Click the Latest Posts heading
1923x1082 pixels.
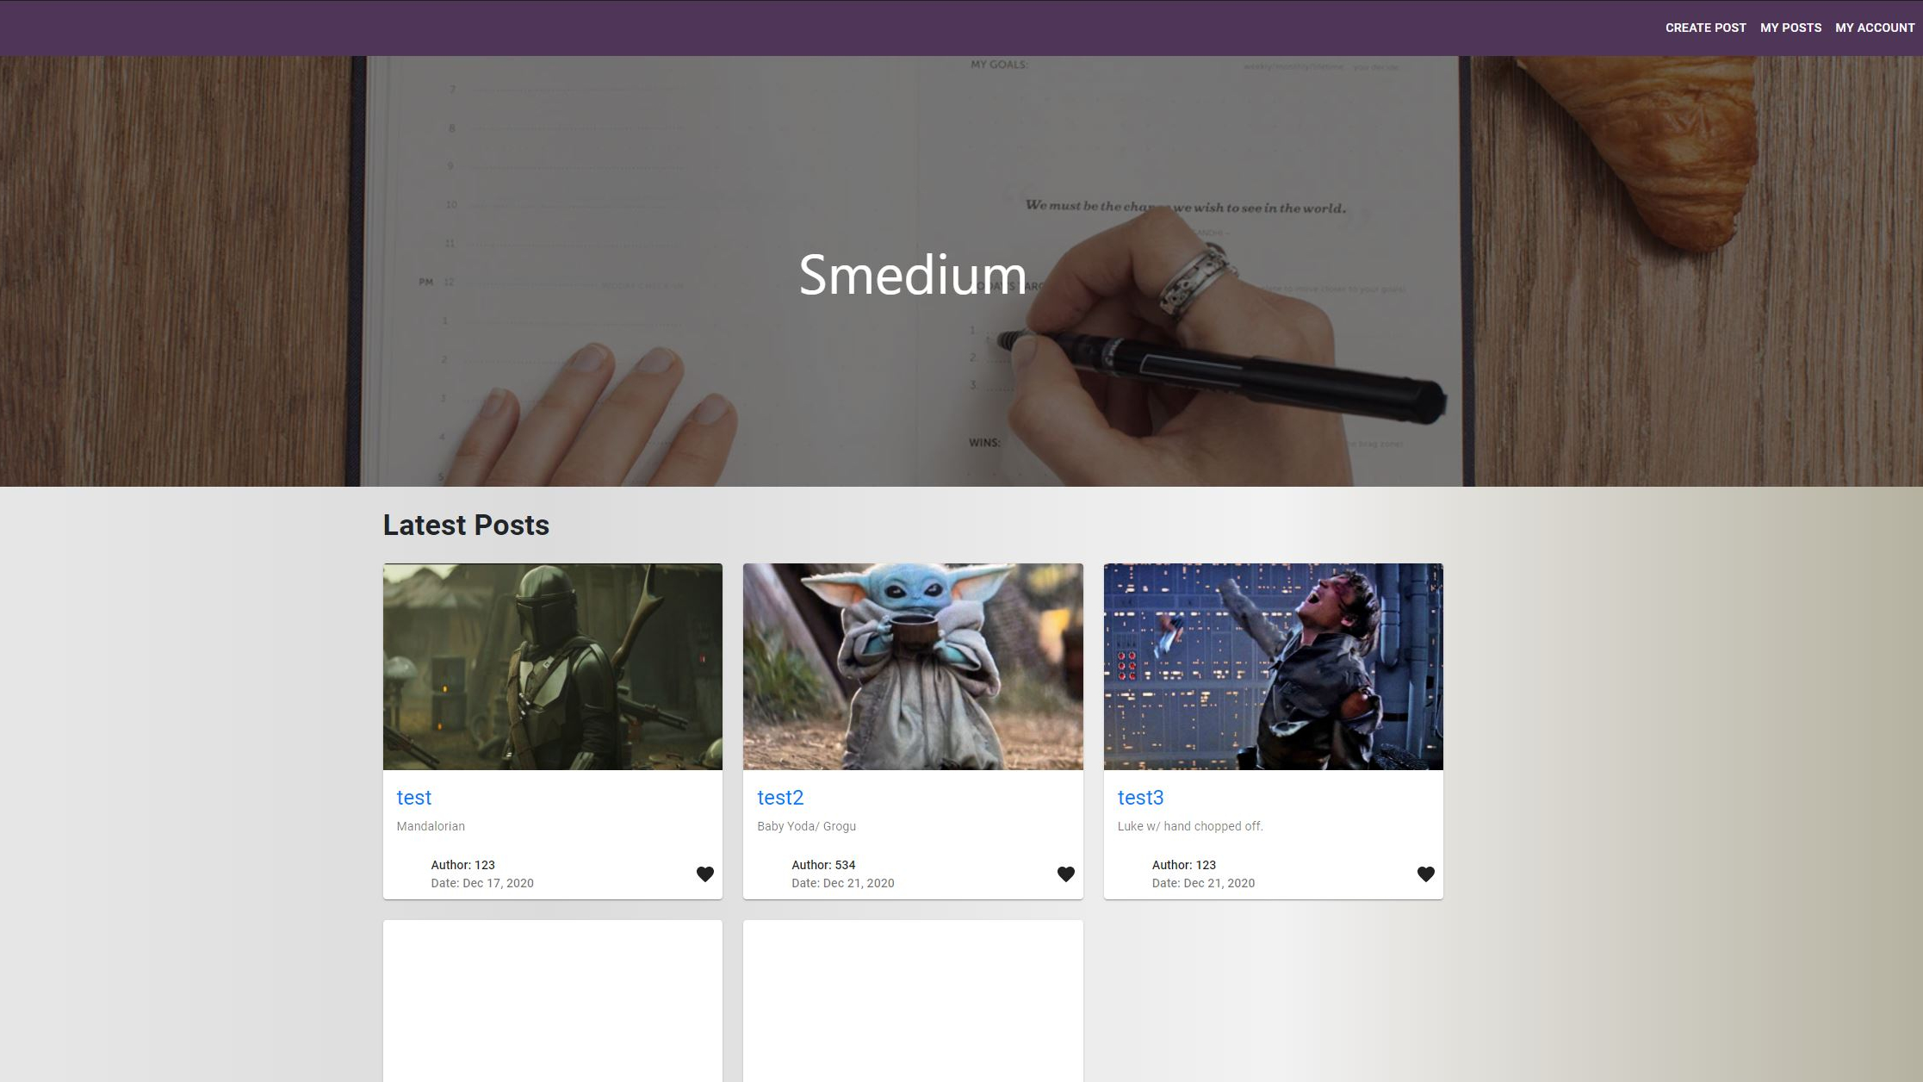(x=466, y=525)
